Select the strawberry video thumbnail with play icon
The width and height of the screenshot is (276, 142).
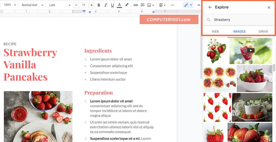coord(251,51)
